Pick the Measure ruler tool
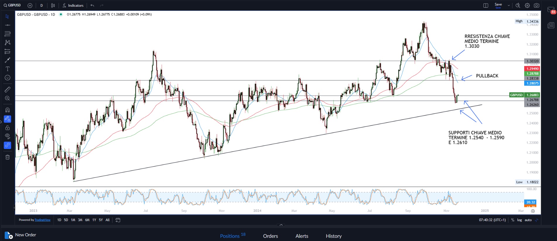 click(8, 89)
